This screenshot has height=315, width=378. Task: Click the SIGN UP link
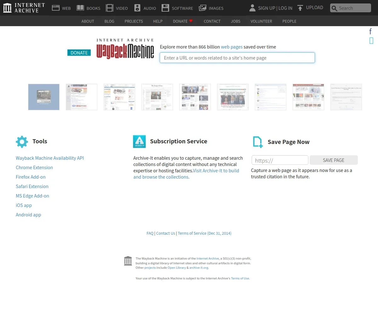266,8
